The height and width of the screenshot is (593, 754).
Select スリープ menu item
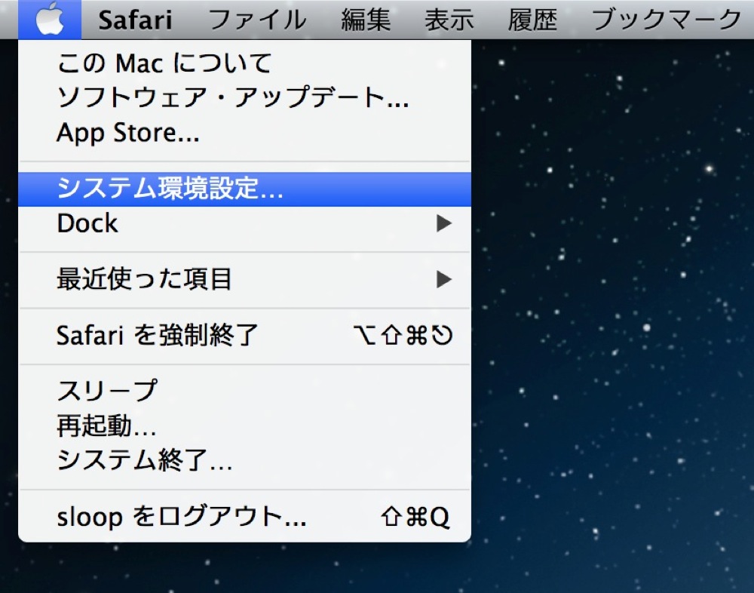point(244,391)
